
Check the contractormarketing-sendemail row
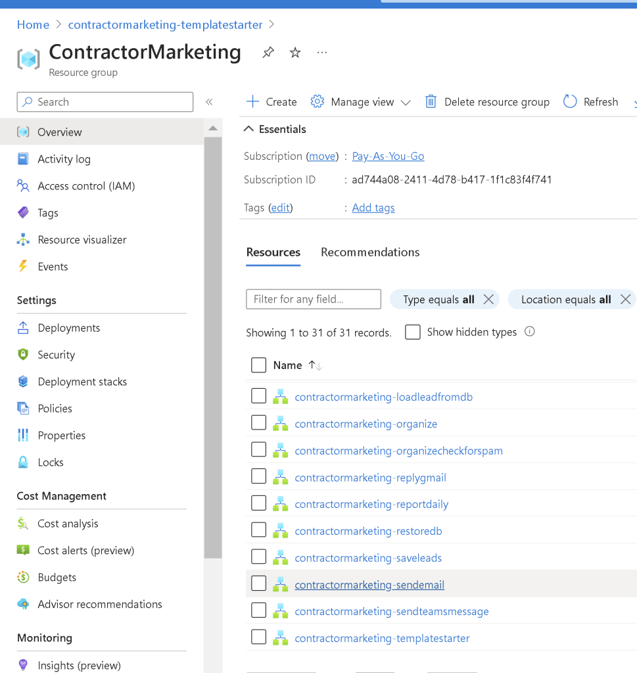pyautogui.click(x=258, y=584)
